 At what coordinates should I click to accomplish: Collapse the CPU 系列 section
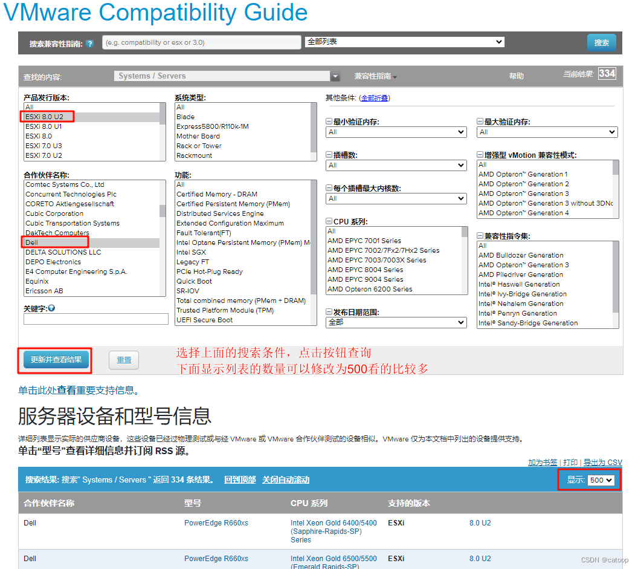[x=329, y=221]
